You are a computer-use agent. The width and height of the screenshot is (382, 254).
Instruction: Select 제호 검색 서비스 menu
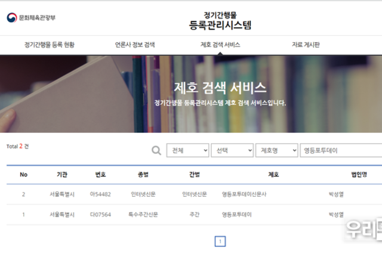click(x=220, y=45)
